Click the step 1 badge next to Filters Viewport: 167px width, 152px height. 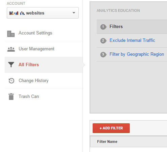click(103, 27)
